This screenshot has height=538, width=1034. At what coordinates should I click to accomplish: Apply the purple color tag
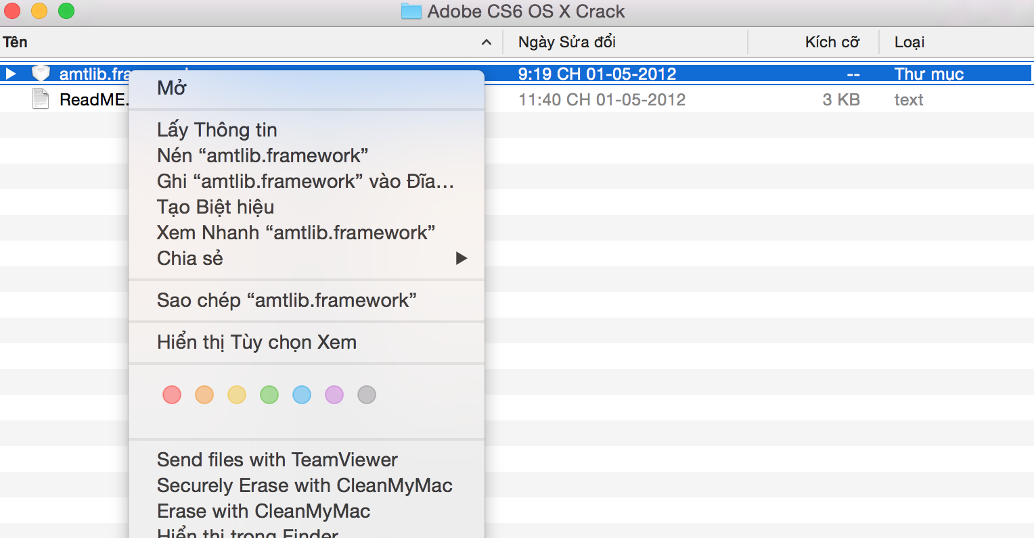point(334,395)
